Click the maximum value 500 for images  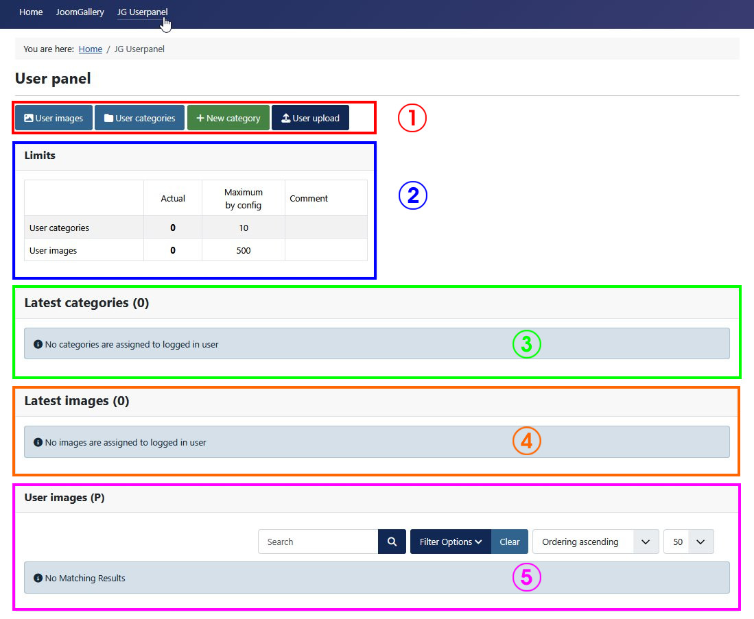coord(244,250)
